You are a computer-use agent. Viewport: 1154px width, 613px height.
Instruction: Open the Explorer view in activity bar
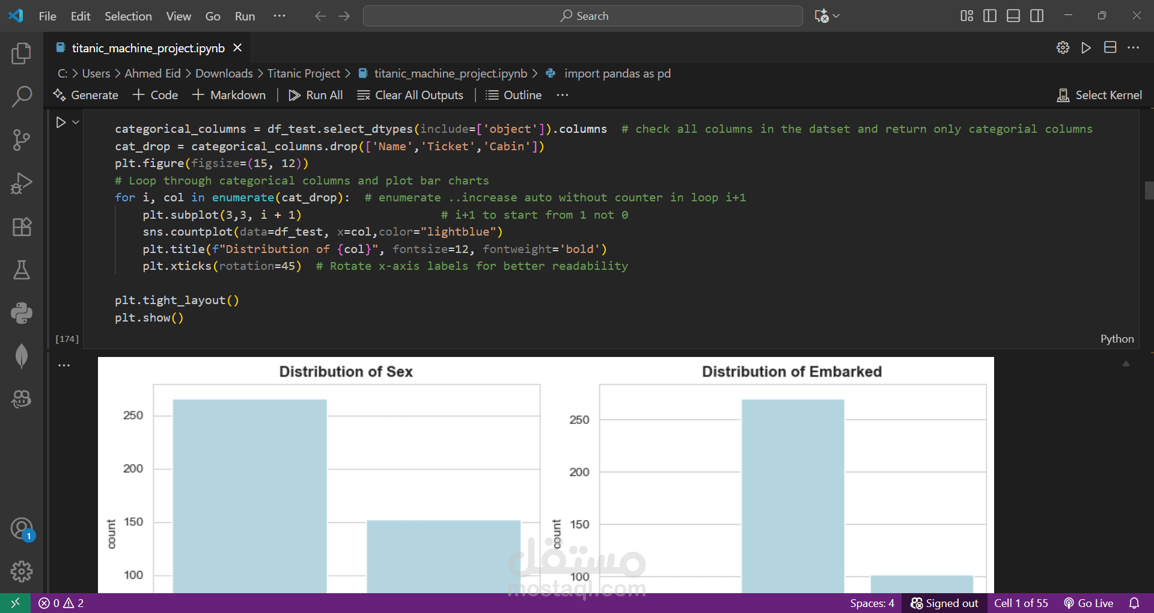(x=22, y=53)
